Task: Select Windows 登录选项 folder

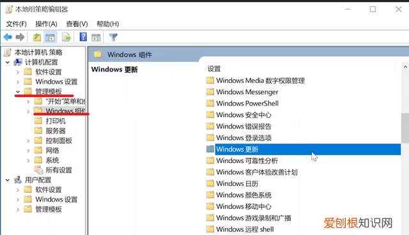Action: (x=243, y=138)
